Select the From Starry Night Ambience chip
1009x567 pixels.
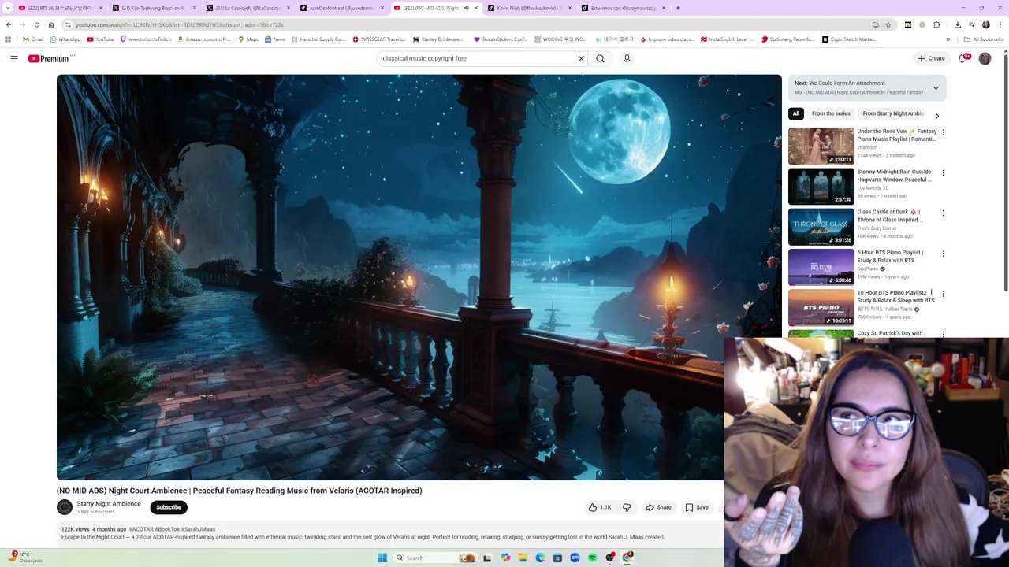892,113
